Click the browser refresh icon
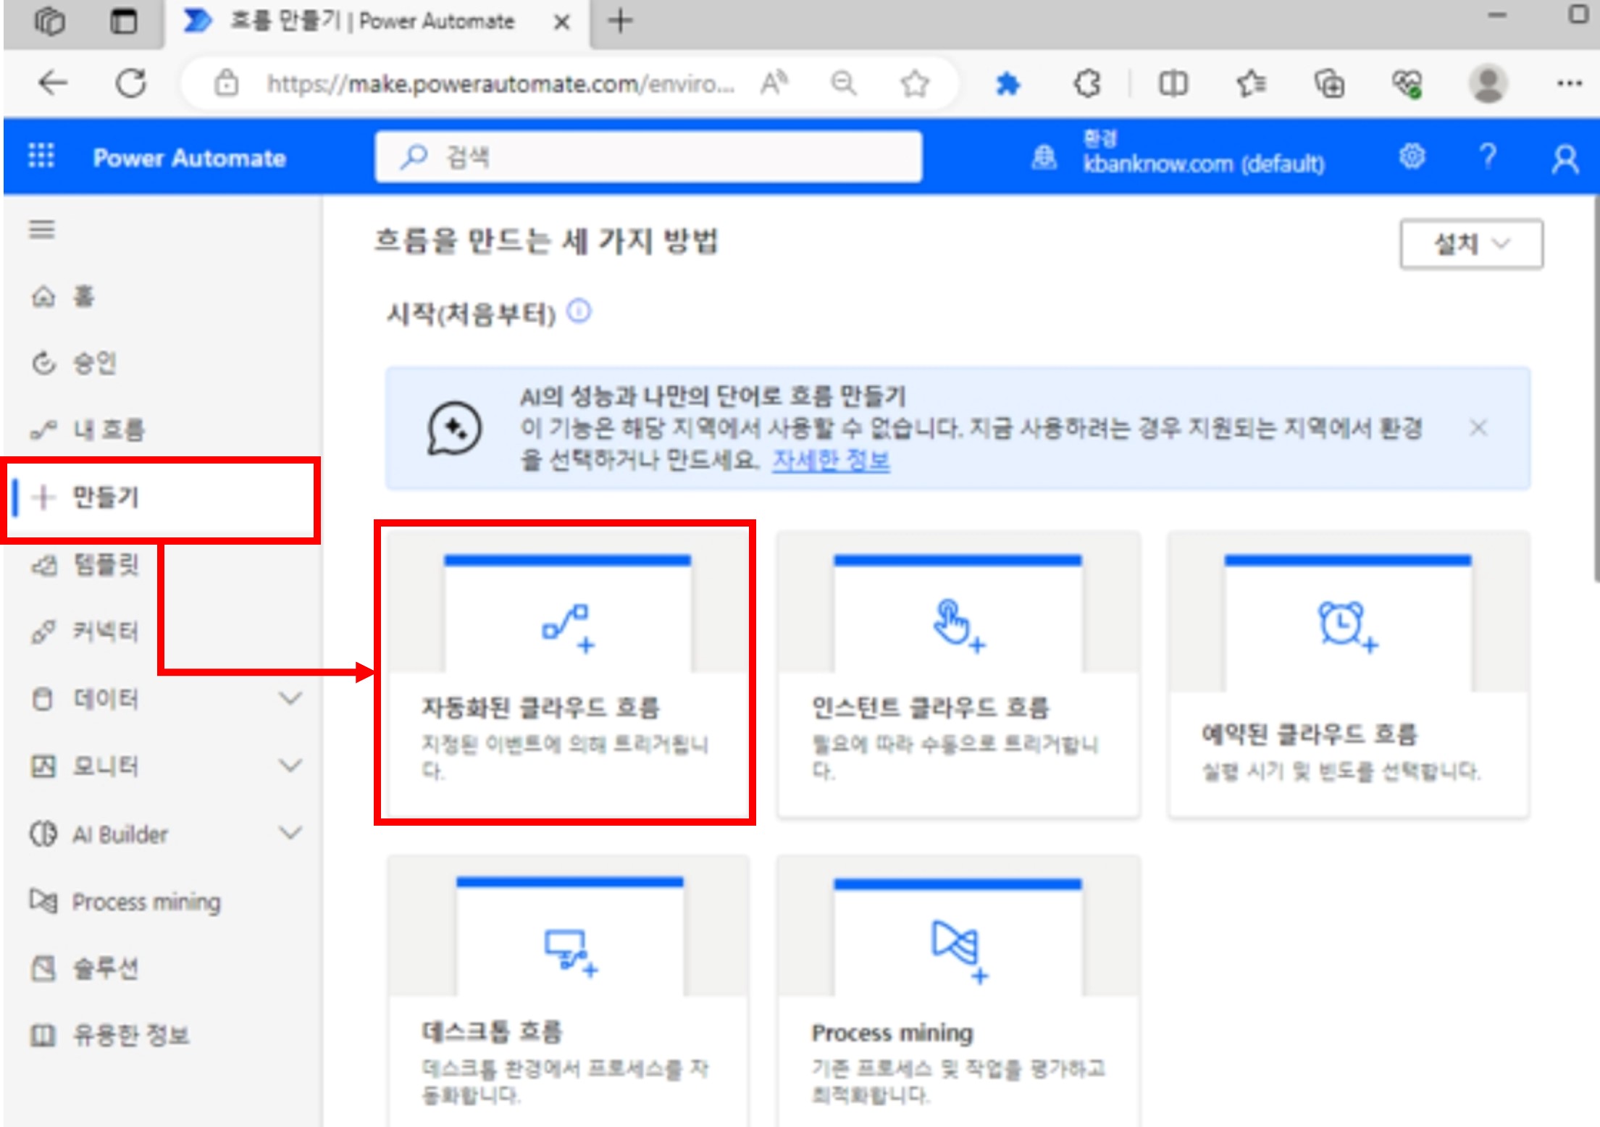Screen dimensions: 1600x1127 [132, 84]
